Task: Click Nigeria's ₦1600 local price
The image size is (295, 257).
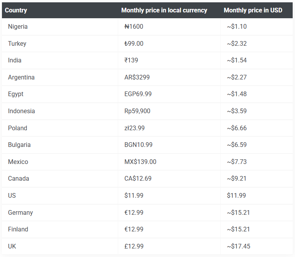Action: 134,27
